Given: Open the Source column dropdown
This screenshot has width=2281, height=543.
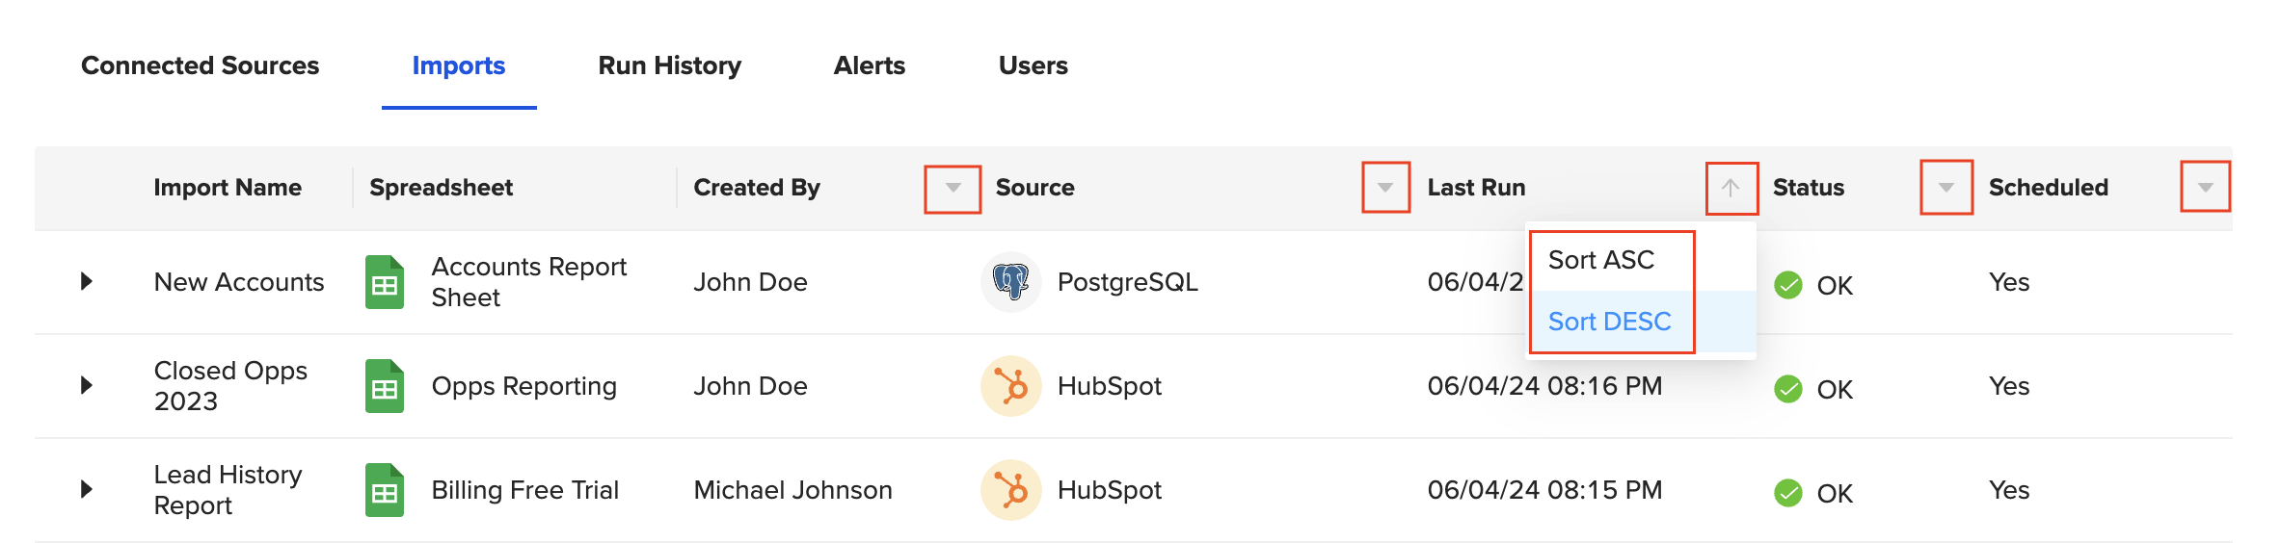Looking at the screenshot, I should click(1385, 188).
